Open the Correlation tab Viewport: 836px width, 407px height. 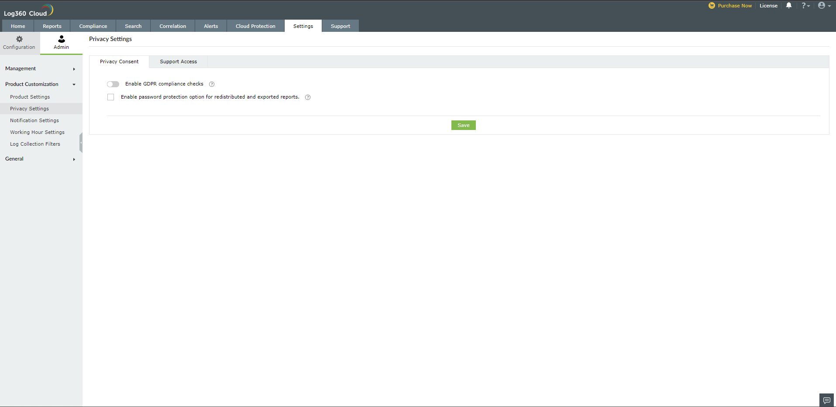click(173, 26)
